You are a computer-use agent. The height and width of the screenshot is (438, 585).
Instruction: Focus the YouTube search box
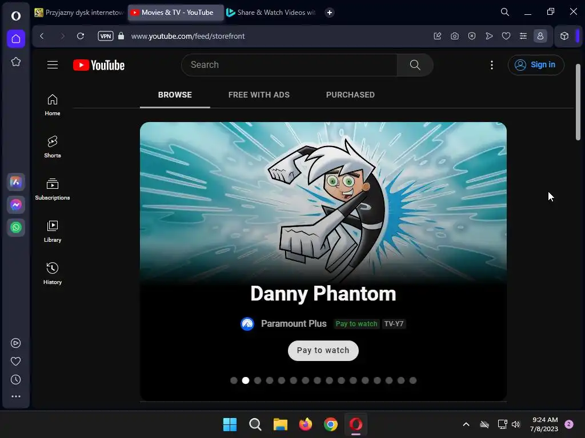pos(289,65)
